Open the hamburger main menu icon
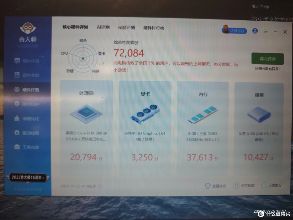This screenshot has width=293, height=220. click(x=266, y=31)
